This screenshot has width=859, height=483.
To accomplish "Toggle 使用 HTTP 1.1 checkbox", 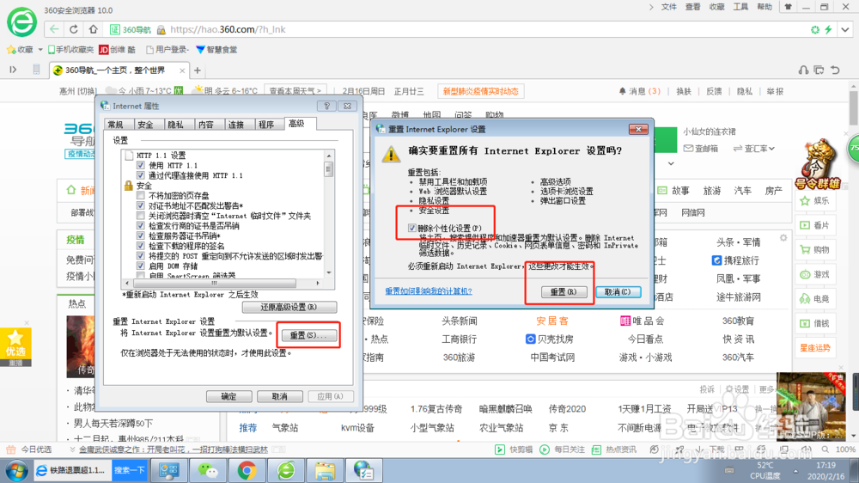I will pyautogui.click(x=141, y=165).
